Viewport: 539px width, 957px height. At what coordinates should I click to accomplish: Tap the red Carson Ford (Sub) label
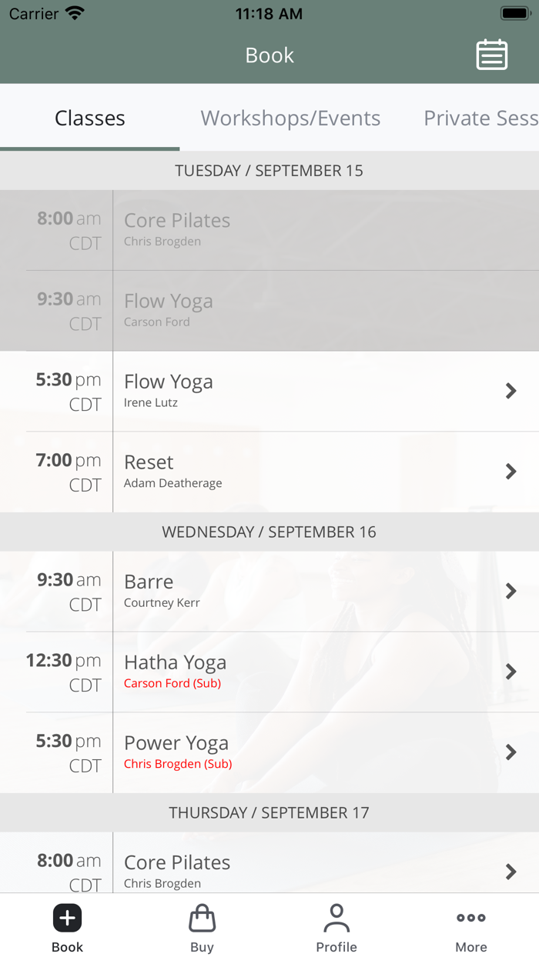(x=172, y=684)
